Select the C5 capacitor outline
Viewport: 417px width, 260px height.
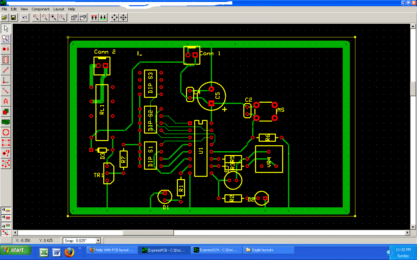211,96
